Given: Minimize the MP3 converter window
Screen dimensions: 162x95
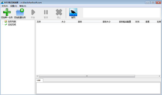Looking at the screenshot, I should (148, 3).
